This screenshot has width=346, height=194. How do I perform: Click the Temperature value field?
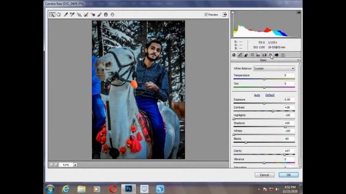pyautogui.click(x=289, y=75)
